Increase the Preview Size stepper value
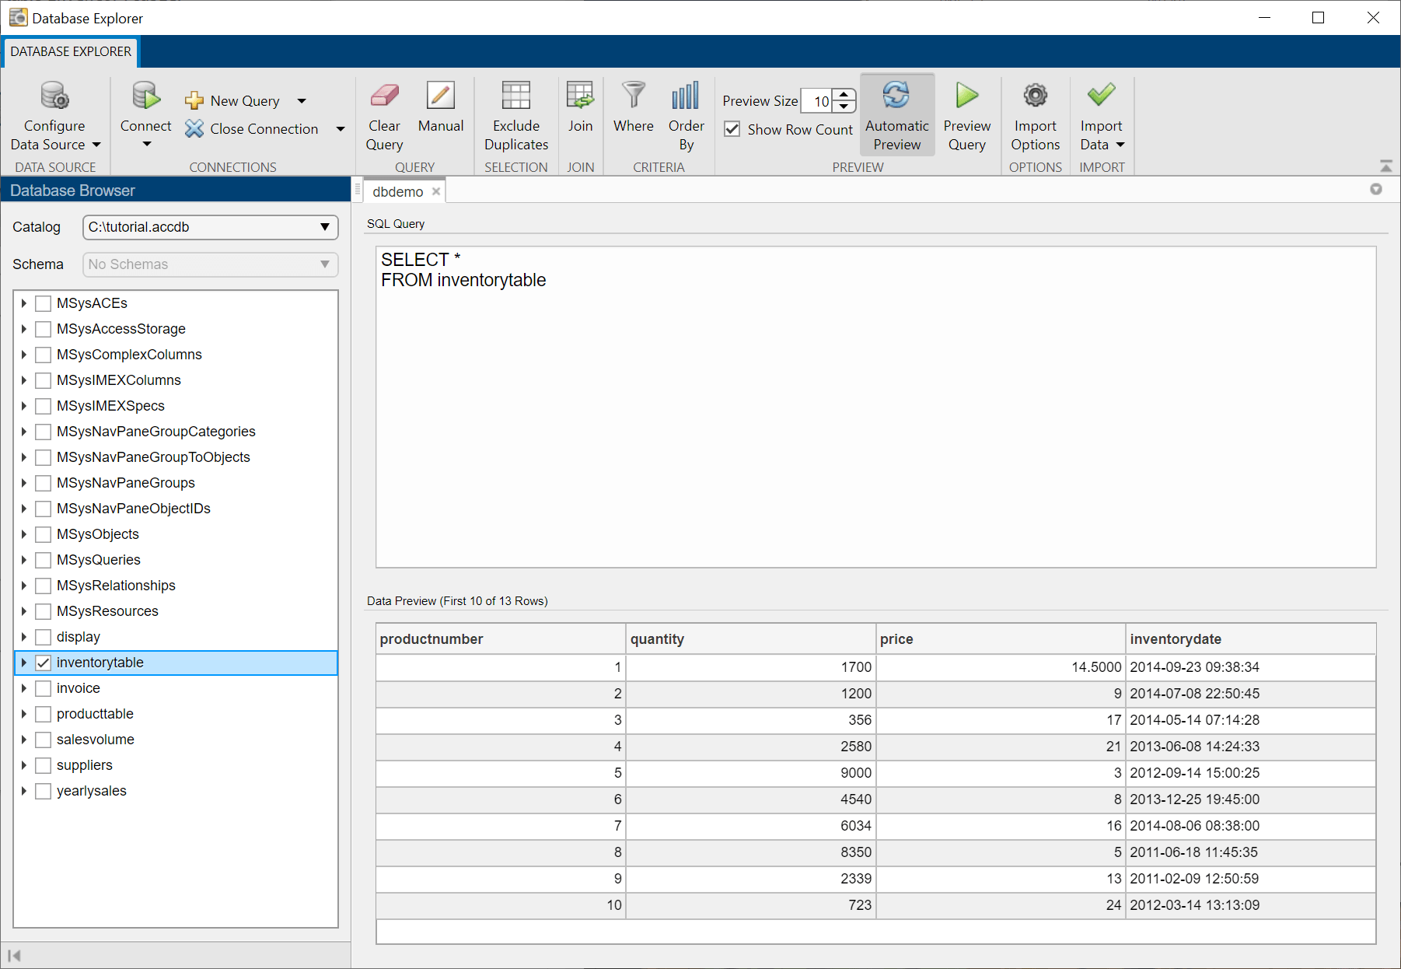This screenshot has width=1401, height=969. click(x=844, y=95)
